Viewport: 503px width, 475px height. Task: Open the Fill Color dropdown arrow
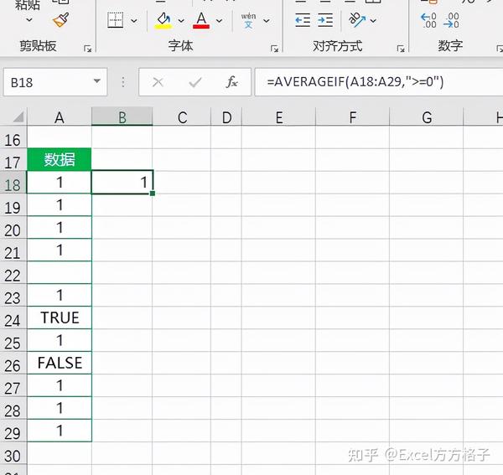click(x=181, y=21)
